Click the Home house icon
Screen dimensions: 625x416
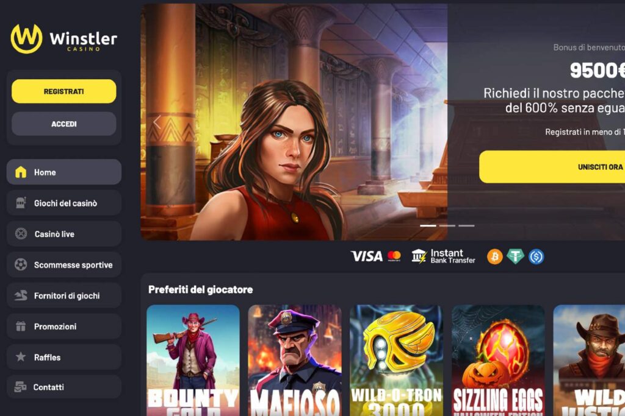21,172
